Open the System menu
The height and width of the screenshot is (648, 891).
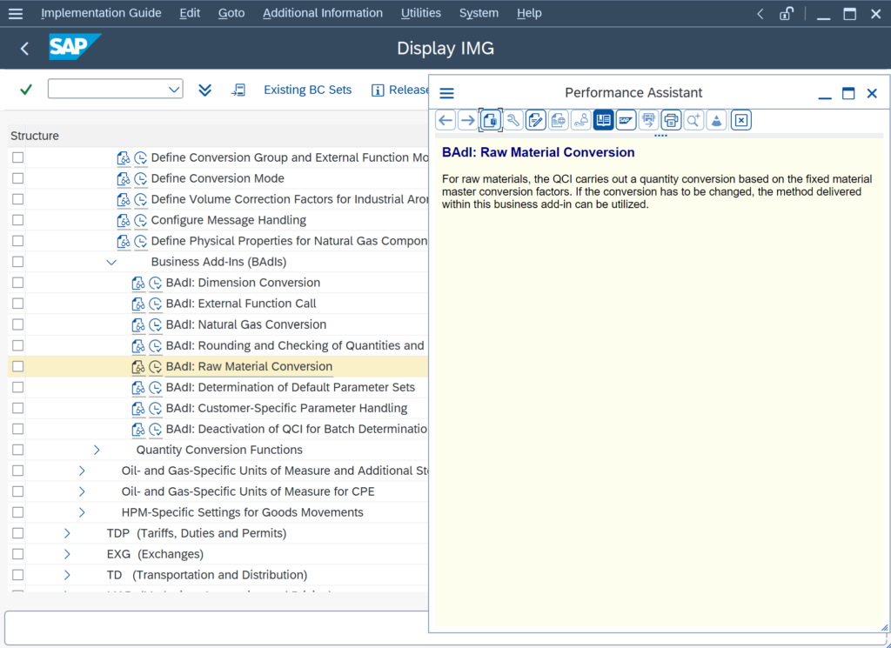tap(479, 13)
